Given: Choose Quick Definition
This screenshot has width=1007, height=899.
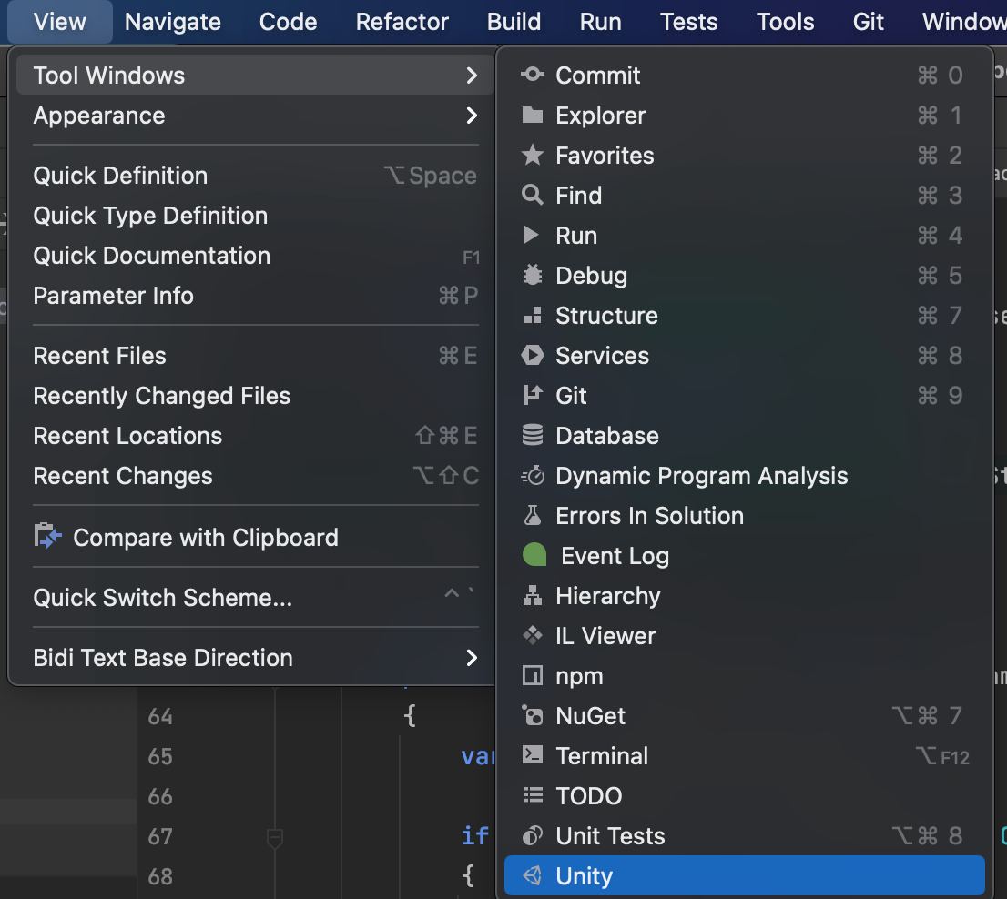Looking at the screenshot, I should (x=256, y=176).
